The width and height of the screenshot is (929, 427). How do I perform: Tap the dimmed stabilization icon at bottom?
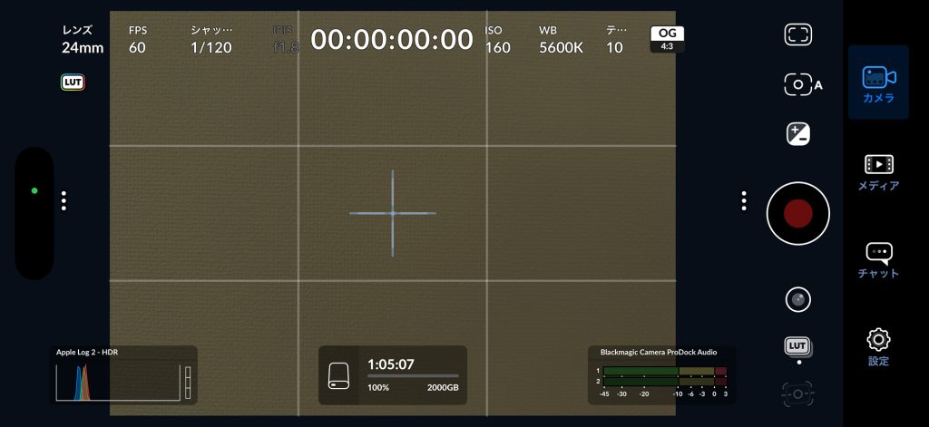pos(797,393)
